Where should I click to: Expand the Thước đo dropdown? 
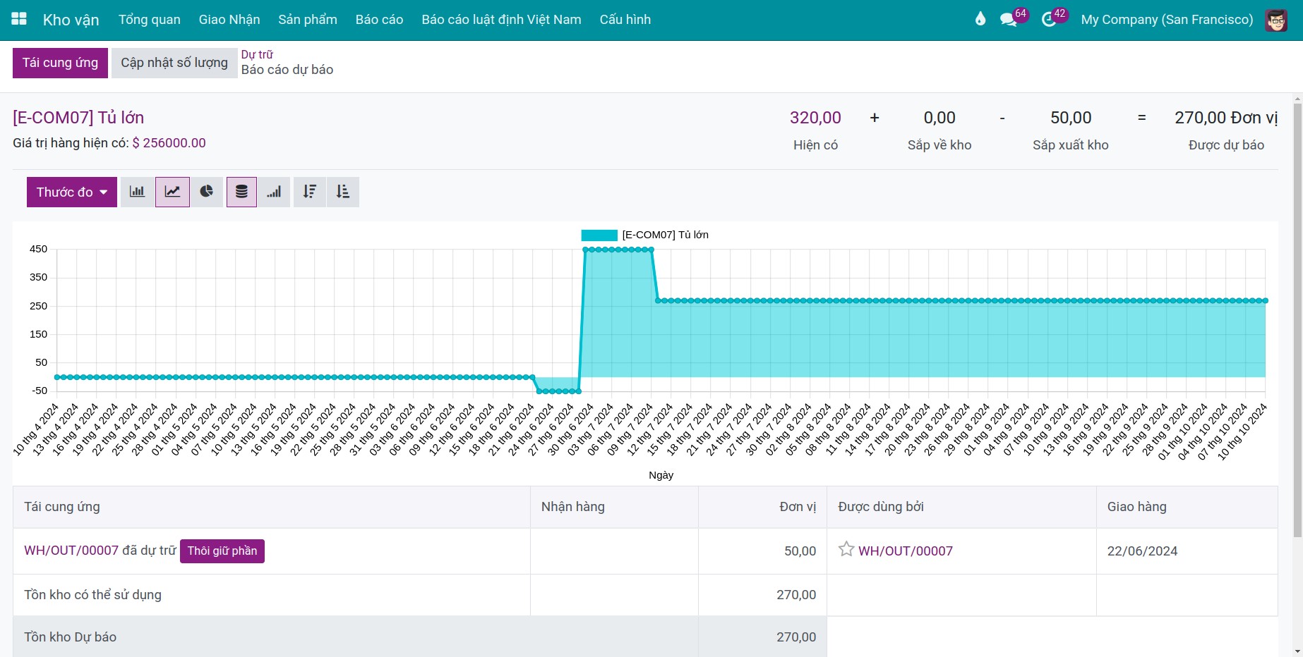coord(72,192)
